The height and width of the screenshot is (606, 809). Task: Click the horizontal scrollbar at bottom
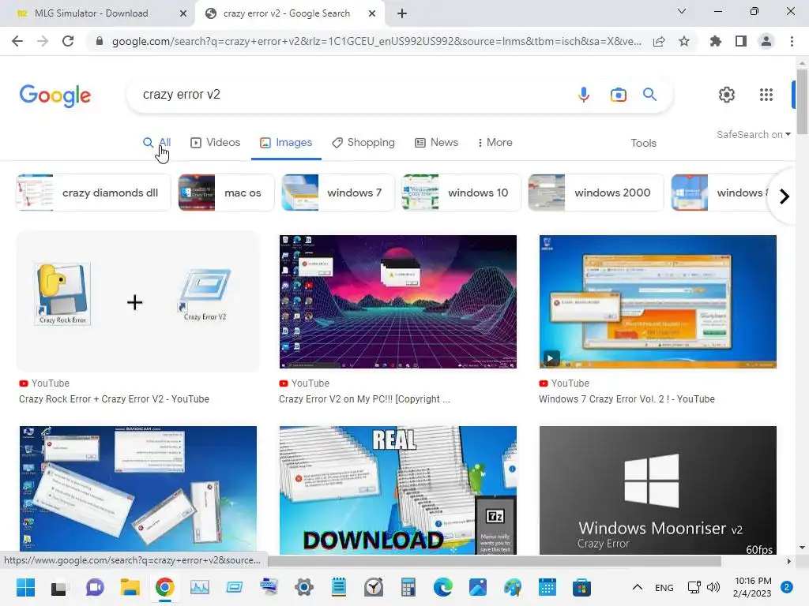[x=495, y=561]
